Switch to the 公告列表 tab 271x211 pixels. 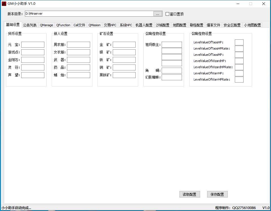tap(30, 25)
